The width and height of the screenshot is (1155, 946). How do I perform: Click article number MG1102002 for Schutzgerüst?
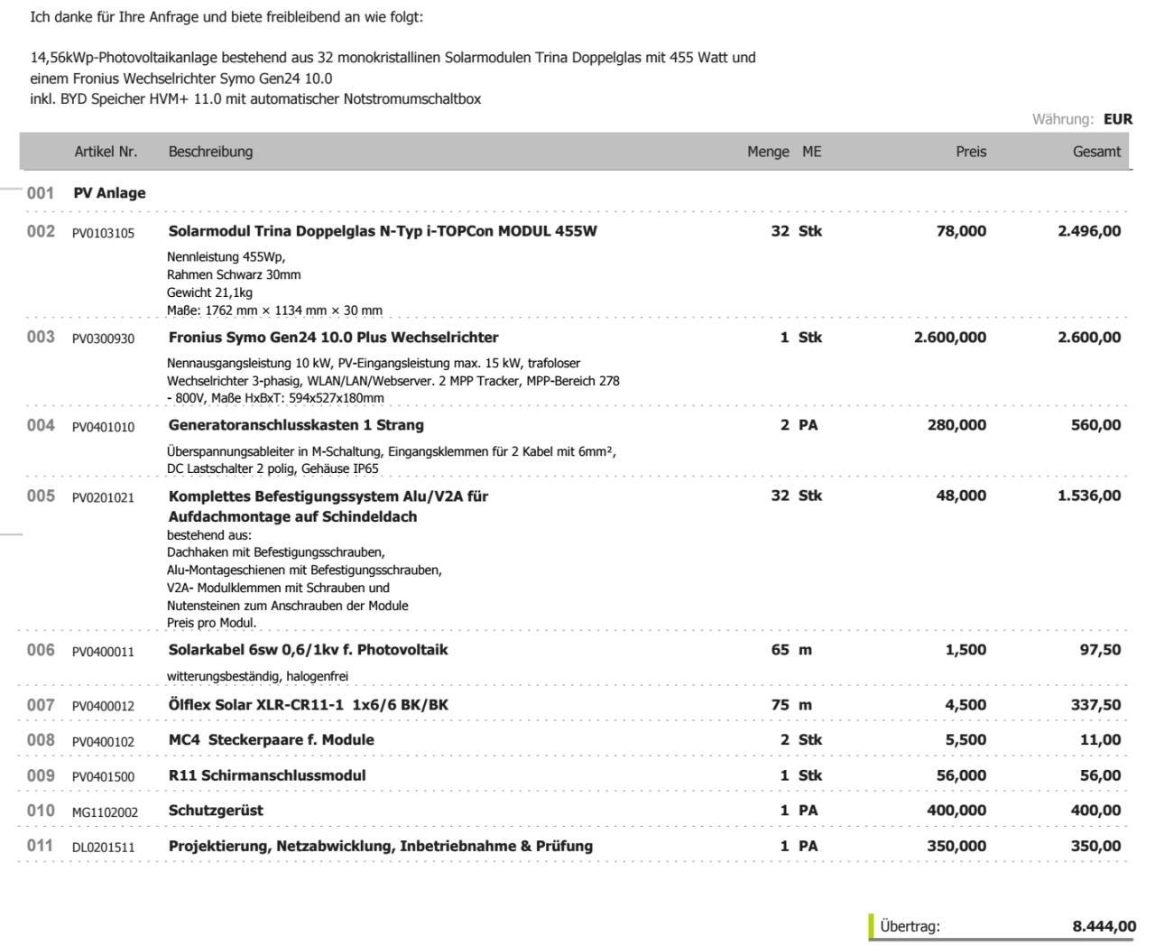106,812
